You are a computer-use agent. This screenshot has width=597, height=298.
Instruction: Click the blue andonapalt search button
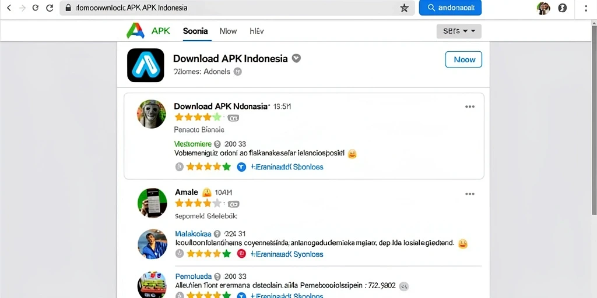[x=450, y=8]
